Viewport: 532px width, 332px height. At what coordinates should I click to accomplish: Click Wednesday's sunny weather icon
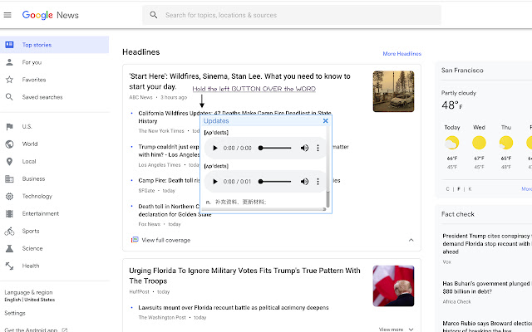[479, 143]
